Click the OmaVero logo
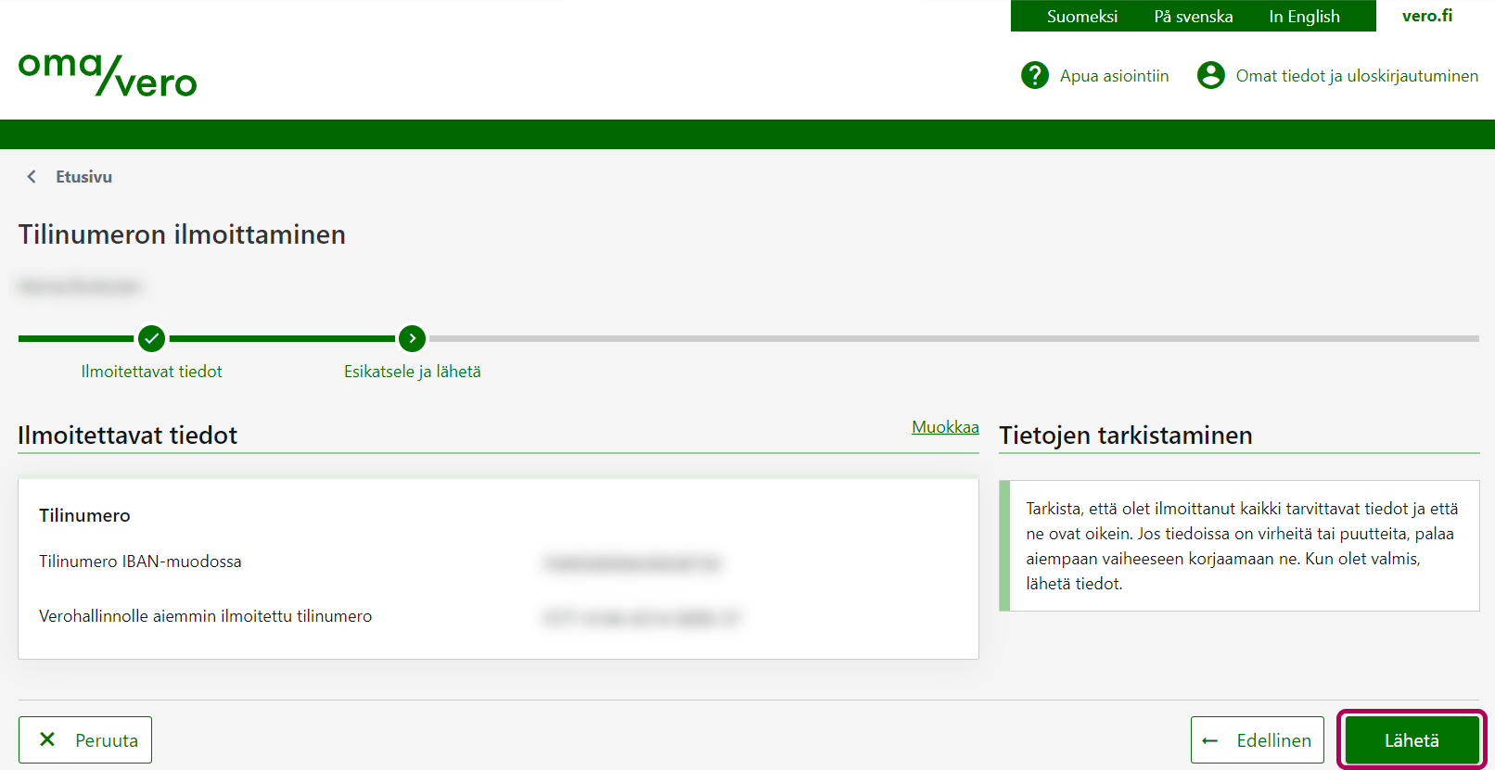 108,75
